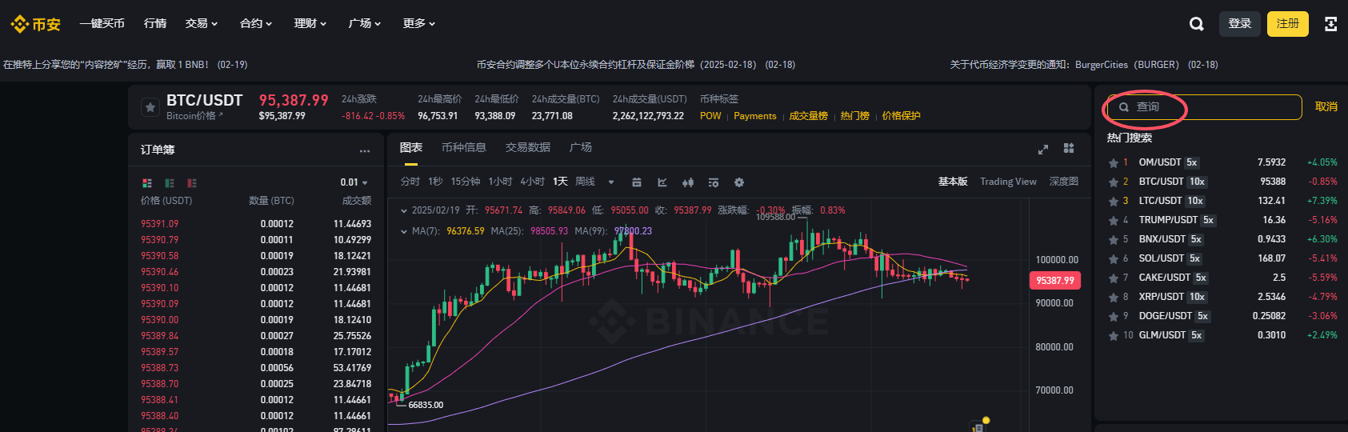The width and height of the screenshot is (1348, 432).
Task: Click the 登录 login button
Action: pyautogui.click(x=1240, y=24)
